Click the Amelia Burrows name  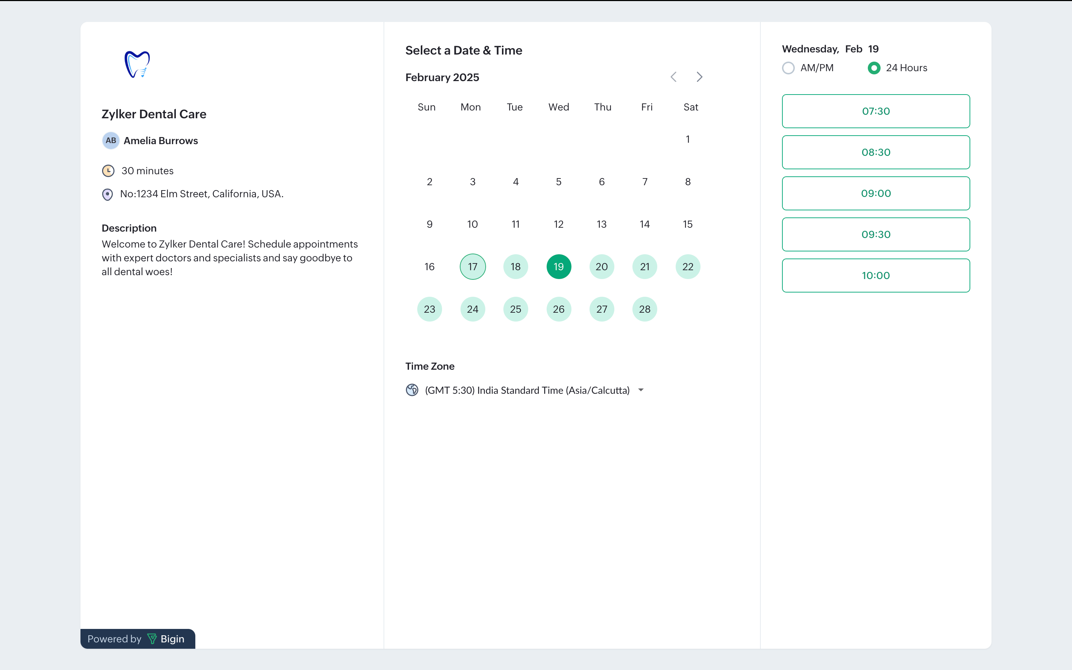click(x=161, y=141)
